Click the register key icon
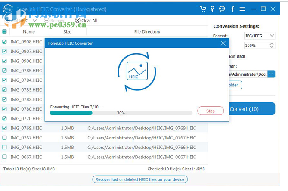The image size is (288, 191). point(212,9)
